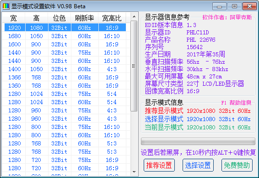259x178 pixels.
Task: Click the 最大可用屏幕 value 48cm x 27cm
Action: (x=205, y=77)
